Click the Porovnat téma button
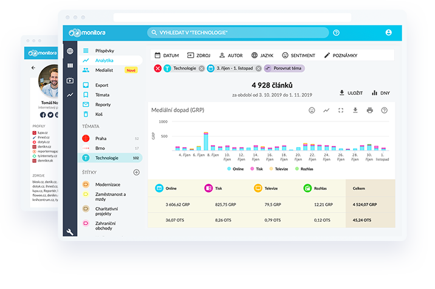This screenshot has height=289, width=435. 284,69
